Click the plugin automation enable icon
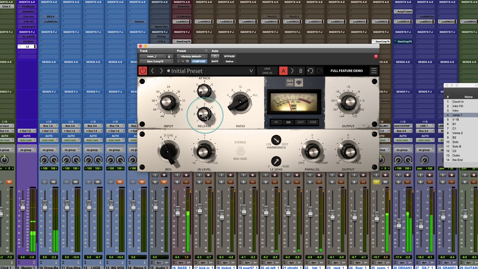This screenshot has height=269, width=478. click(x=215, y=56)
